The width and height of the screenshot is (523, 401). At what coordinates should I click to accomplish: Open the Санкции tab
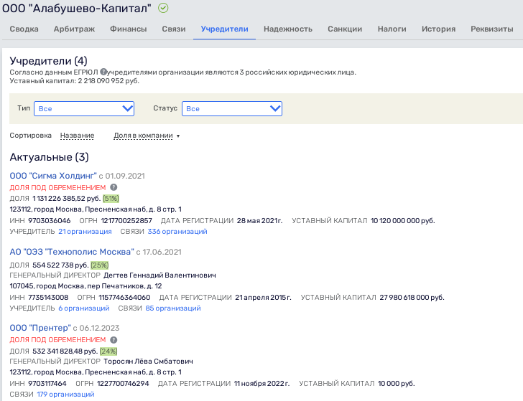(x=345, y=29)
